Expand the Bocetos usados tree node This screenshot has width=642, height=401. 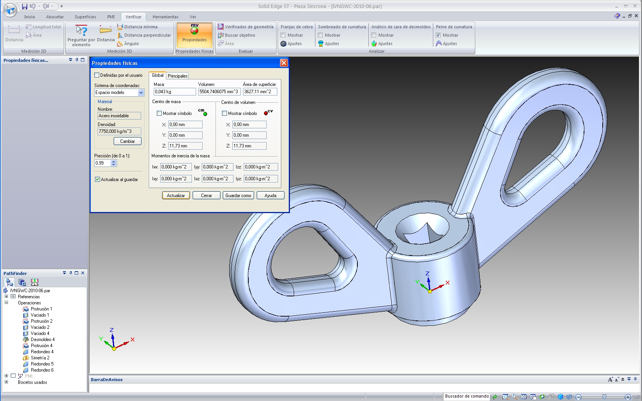[6, 382]
